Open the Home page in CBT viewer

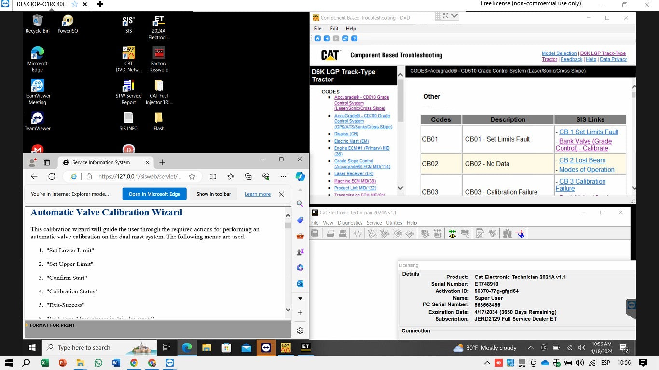tap(317, 38)
